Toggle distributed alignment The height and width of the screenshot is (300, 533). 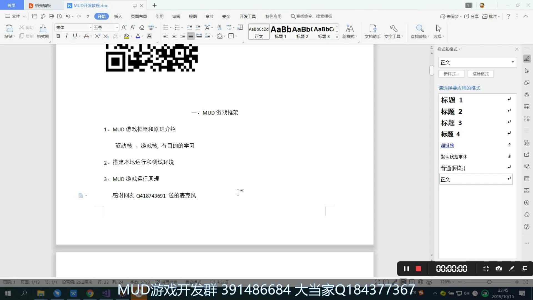(x=199, y=36)
